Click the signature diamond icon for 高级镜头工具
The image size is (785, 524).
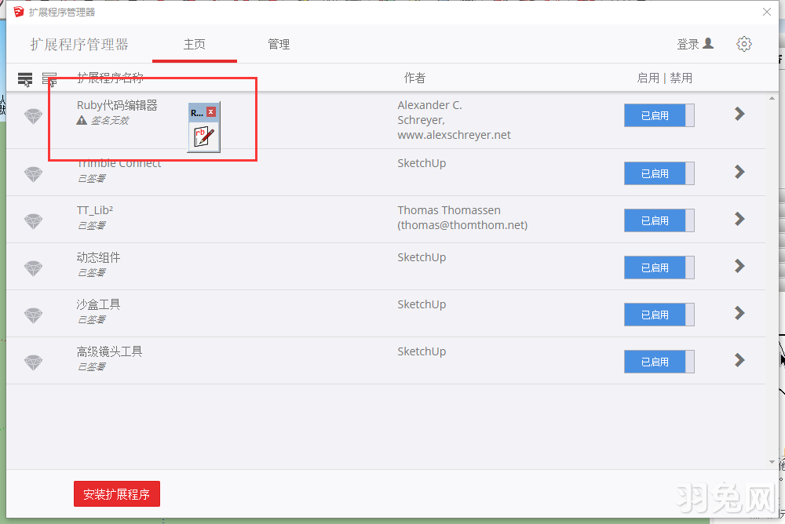click(x=33, y=361)
